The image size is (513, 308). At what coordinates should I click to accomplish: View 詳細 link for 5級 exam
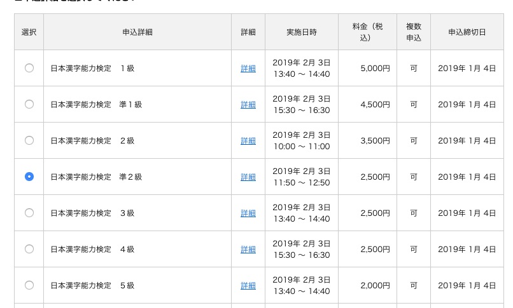[x=248, y=286]
